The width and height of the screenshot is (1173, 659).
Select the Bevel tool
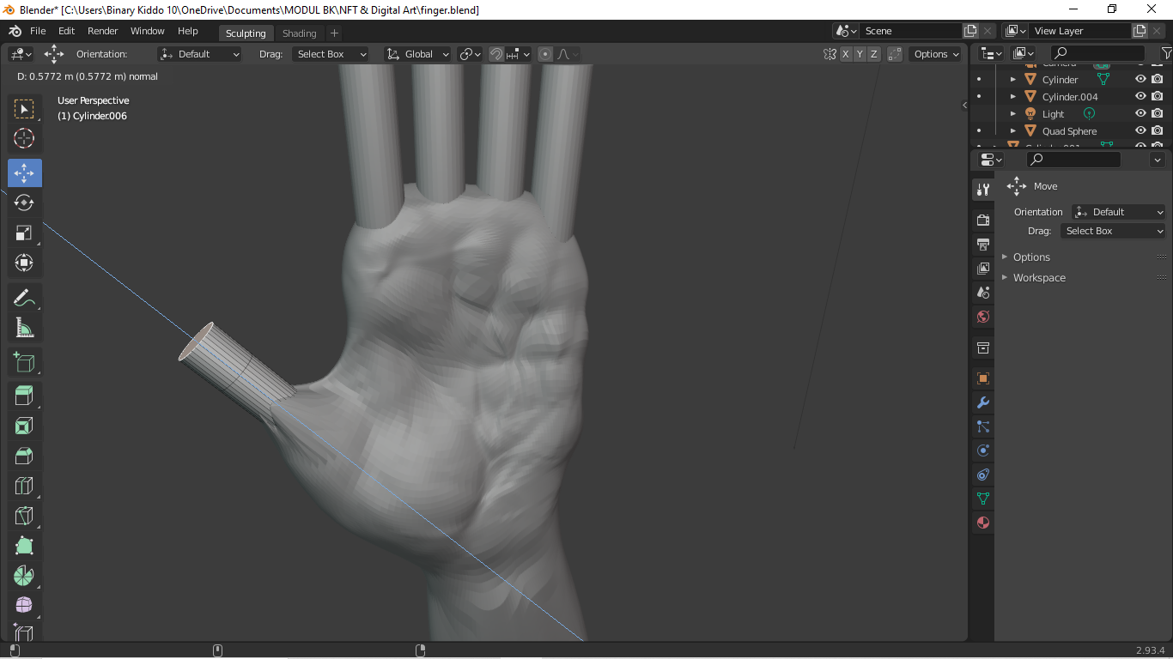[24, 456]
